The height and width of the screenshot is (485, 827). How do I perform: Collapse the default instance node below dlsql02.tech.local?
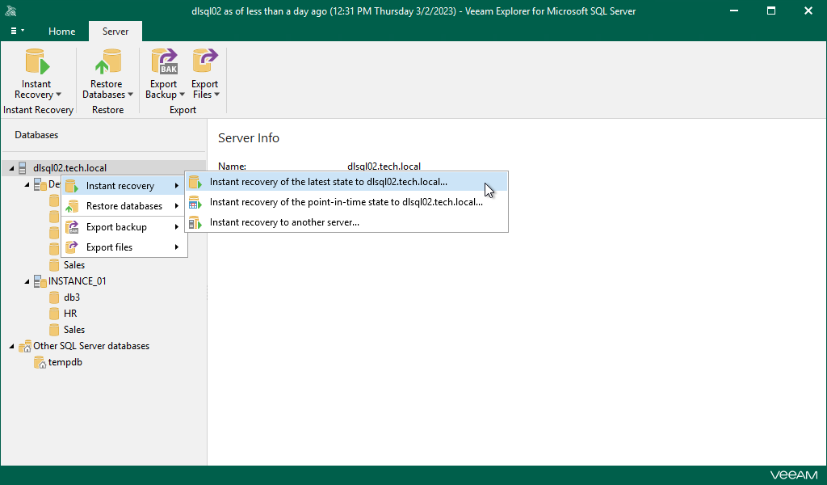click(x=27, y=185)
